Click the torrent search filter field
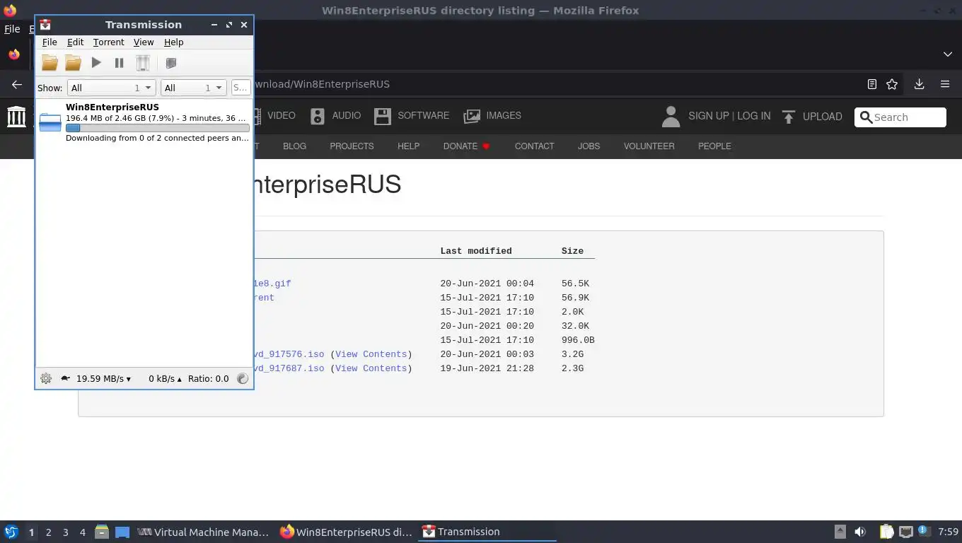 (x=240, y=88)
